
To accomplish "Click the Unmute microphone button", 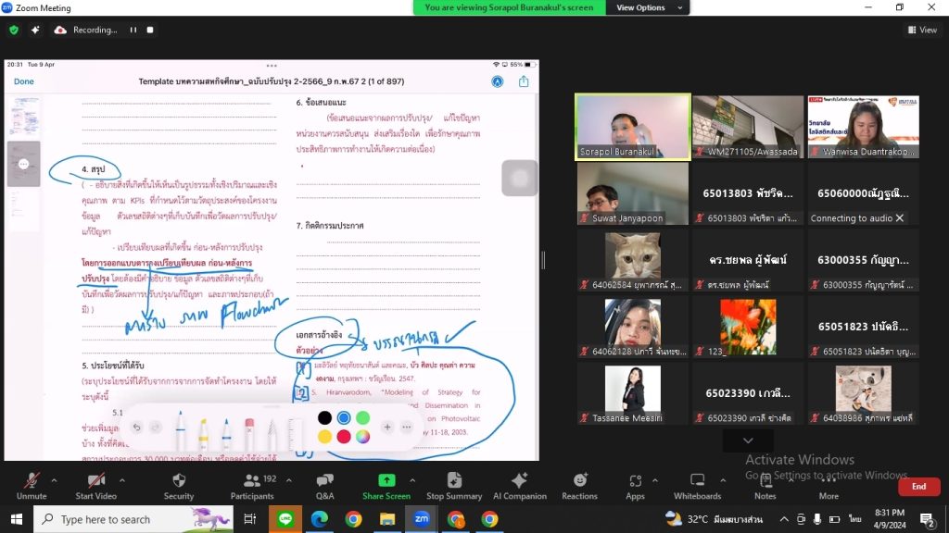I will point(32,486).
